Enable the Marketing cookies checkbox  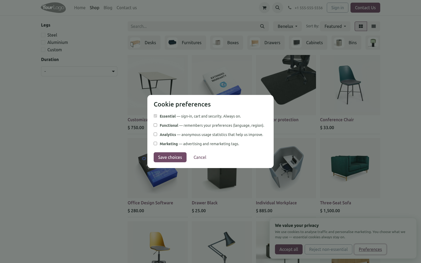tap(155, 144)
